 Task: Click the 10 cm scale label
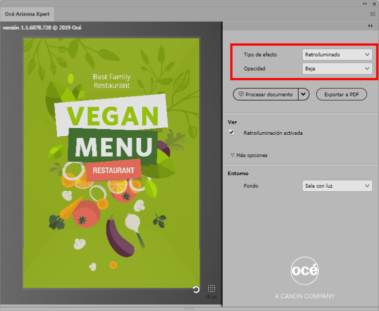tap(211, 297)
